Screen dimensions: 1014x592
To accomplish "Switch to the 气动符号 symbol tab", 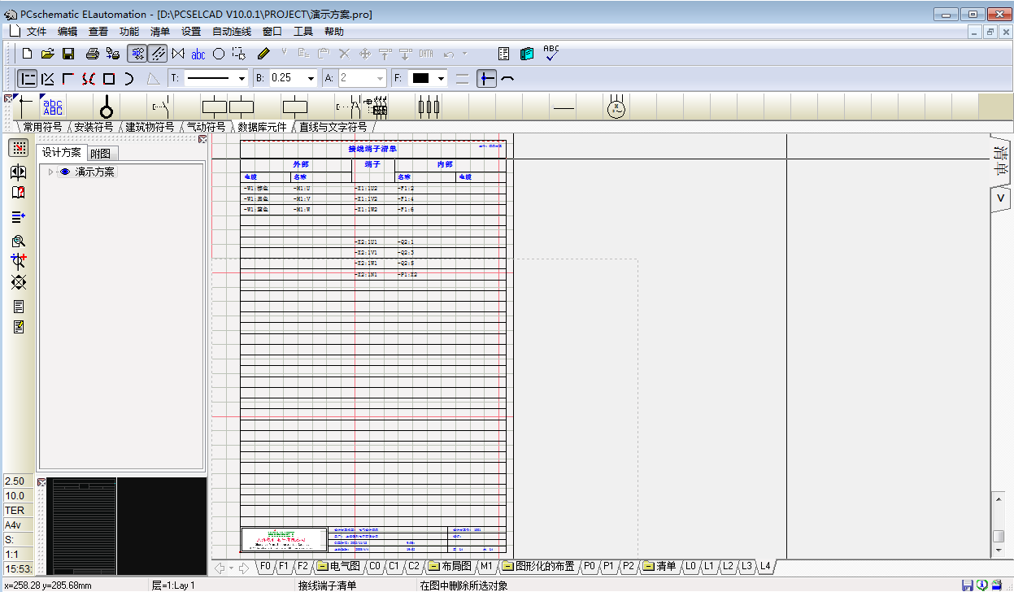I will pyautogui.click(x=206, y=128).
